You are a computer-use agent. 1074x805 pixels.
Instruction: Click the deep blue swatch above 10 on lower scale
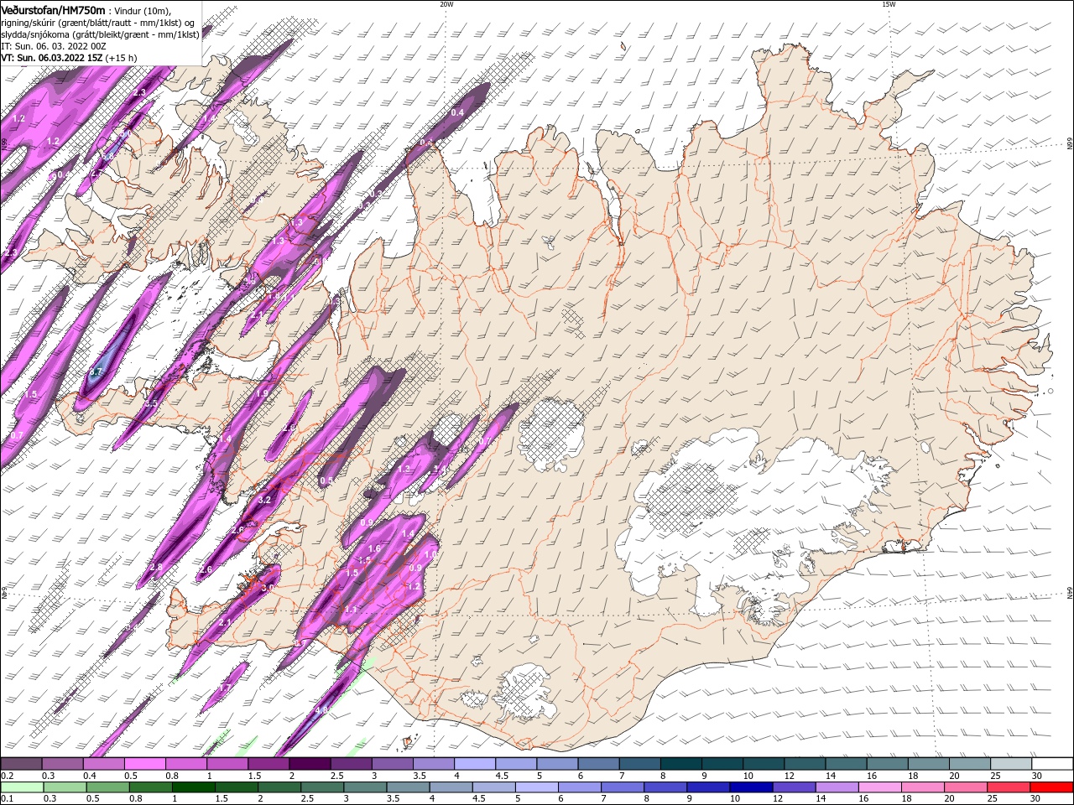click(x=752, y=787)
